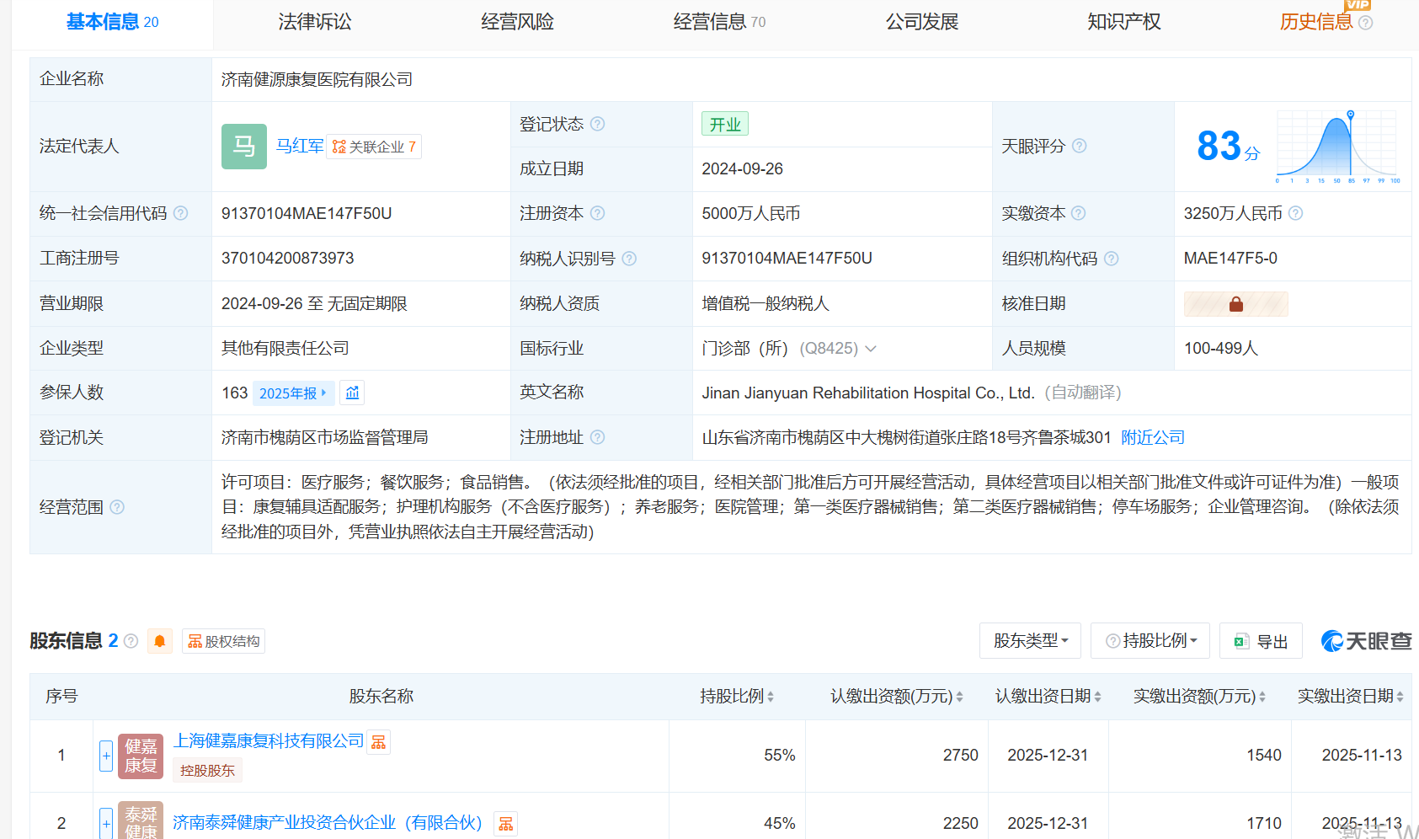Click the help icon beside the 实缴资本 label

point(1078,213)
